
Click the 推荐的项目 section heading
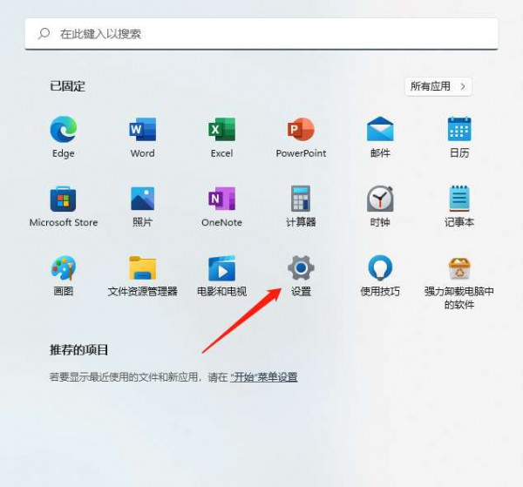(x=78, y=350)
